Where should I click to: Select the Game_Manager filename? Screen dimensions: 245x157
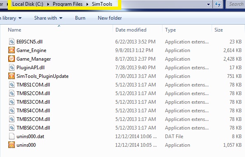tap(33, 59)
